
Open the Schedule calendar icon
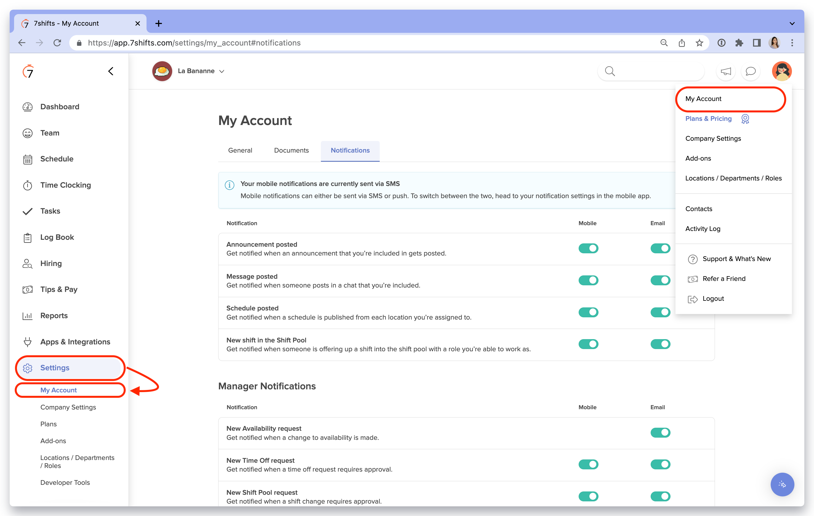click(27, 159)
